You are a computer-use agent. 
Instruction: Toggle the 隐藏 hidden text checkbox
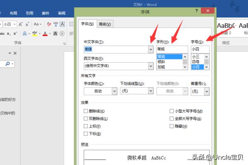[172, 126]
